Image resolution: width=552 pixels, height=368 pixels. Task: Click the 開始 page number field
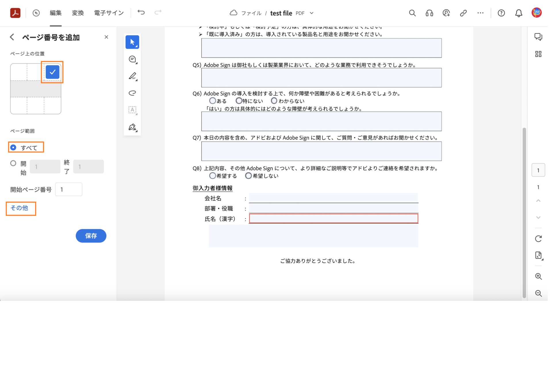pyautogui.click(x=45, y=166)
